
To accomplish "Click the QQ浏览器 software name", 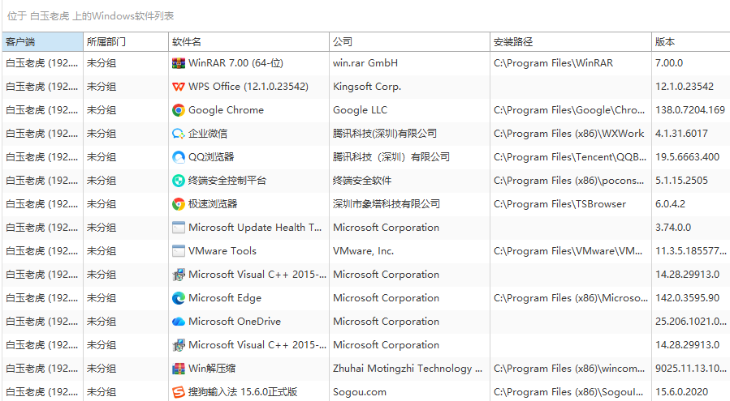I will (x=211, y=157).
